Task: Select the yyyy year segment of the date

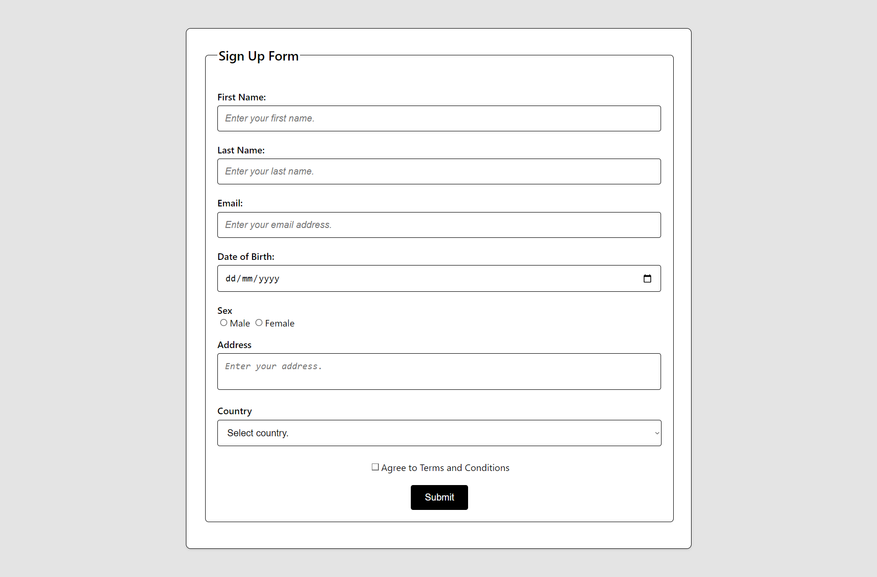Action: point(269,279)
